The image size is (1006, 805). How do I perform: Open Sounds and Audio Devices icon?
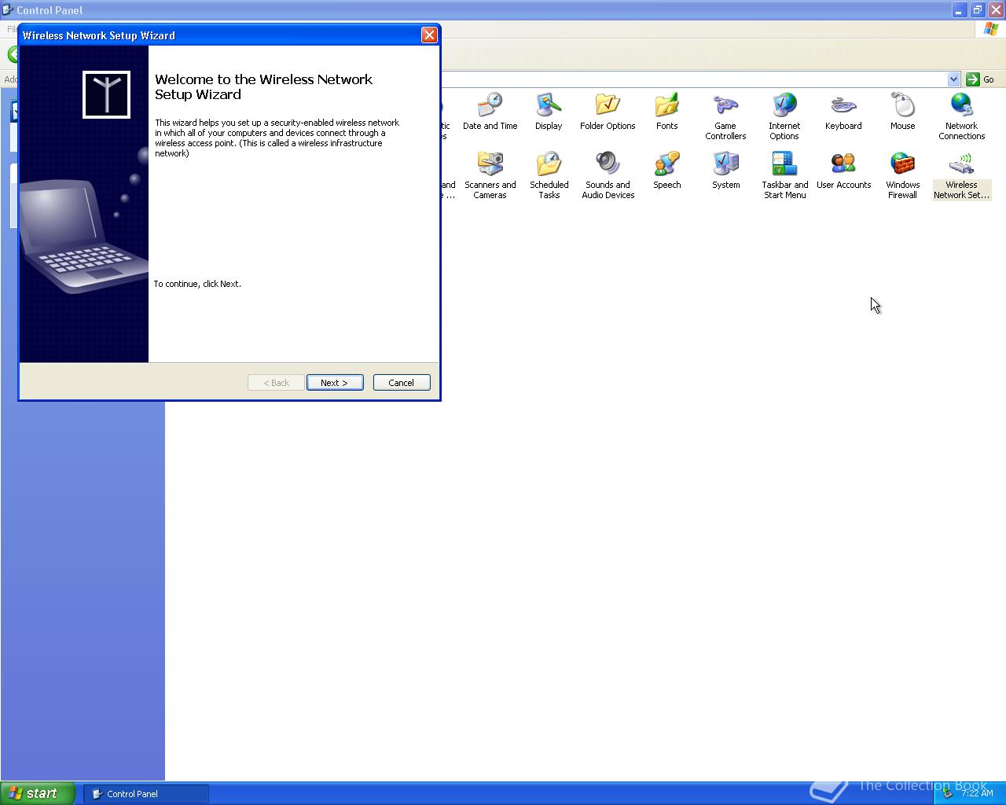click(608, 175)
